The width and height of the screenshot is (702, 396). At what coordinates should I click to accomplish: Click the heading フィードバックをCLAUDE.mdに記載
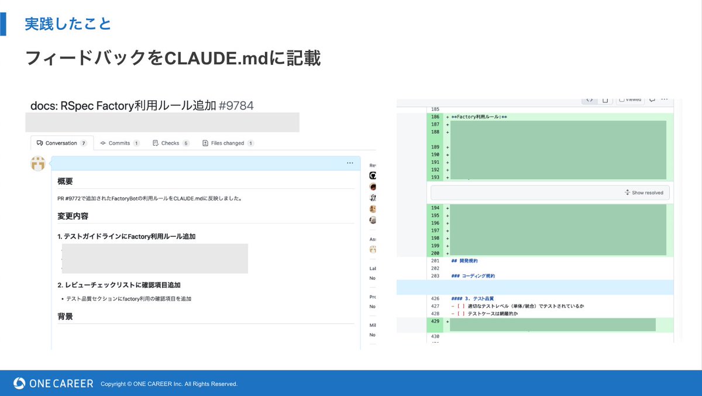point(173,58)
